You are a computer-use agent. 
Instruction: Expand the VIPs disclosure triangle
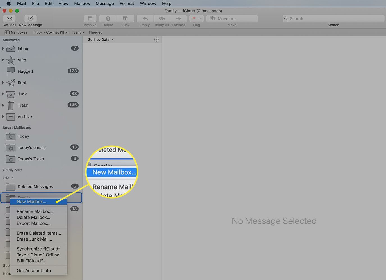point(3,60)
